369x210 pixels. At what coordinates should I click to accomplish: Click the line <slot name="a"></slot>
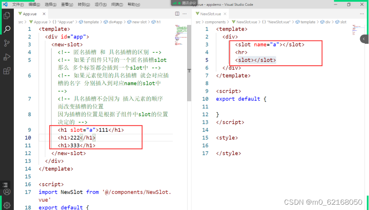pyautogui.click(x=270, y=45)
